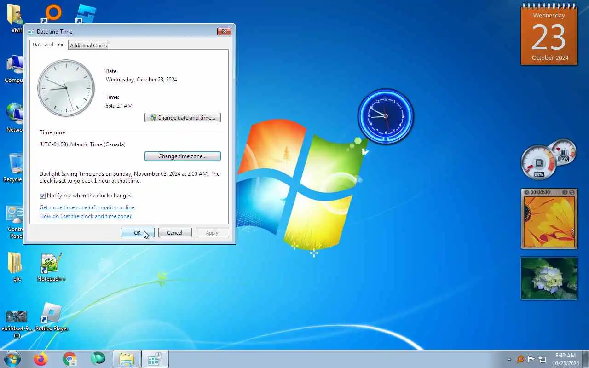Click Cancel in Date and Time dialog
589x368 pixels.
click(x=175, y=233)
